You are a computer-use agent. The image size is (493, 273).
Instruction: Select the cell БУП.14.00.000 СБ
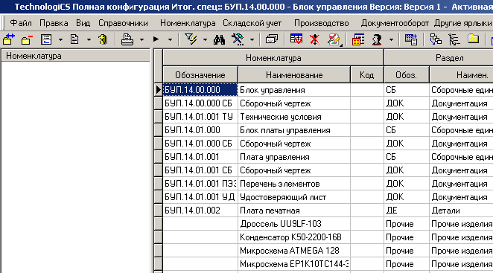[200, 103]
